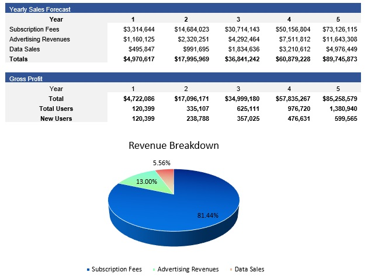Click the Subscription Fees legend label

117,269
